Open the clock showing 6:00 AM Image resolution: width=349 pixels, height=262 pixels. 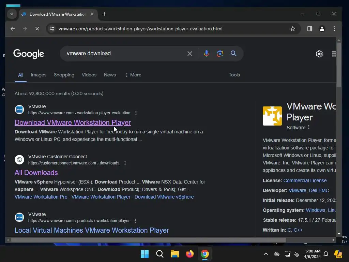coord(313,254)
